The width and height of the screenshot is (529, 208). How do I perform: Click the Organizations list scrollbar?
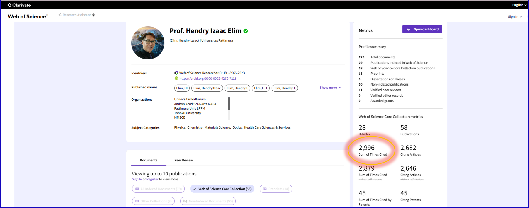click(229, 104)
